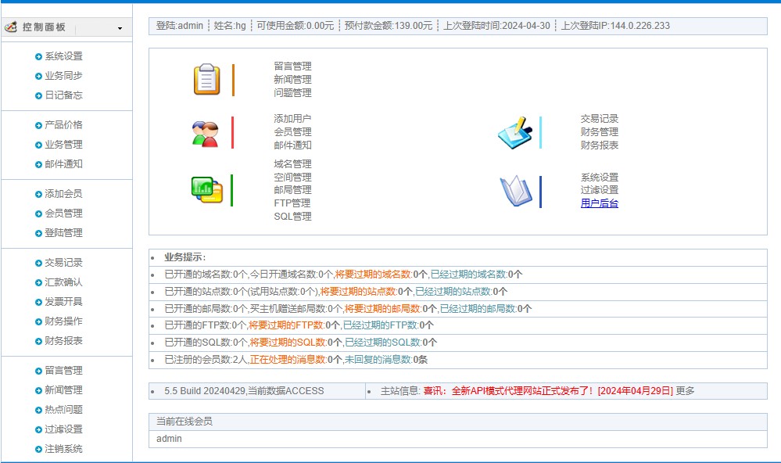Select the 域名管理 link
Image resolution: width=781 pixels, height=463 pixels.
(292, 164)
